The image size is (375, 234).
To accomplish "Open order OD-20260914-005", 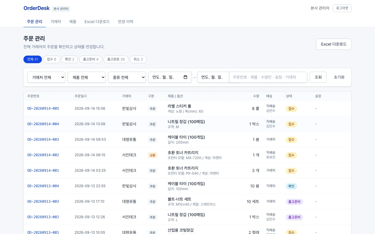I will (43, 109).
